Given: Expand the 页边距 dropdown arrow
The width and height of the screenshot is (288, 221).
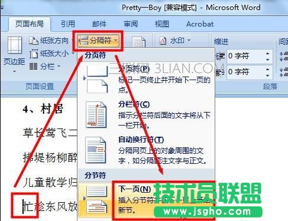Looking at the screenshot, I should 14,72.
